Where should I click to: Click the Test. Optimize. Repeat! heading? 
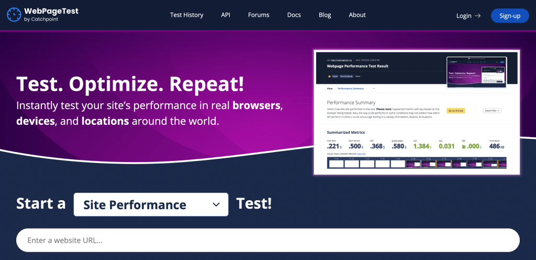click(x=130, y=84)
